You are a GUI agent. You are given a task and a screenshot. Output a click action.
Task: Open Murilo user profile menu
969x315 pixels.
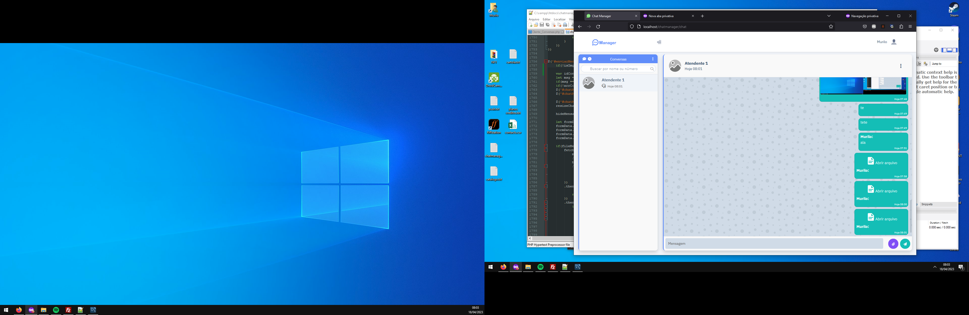tap(887, 42)
